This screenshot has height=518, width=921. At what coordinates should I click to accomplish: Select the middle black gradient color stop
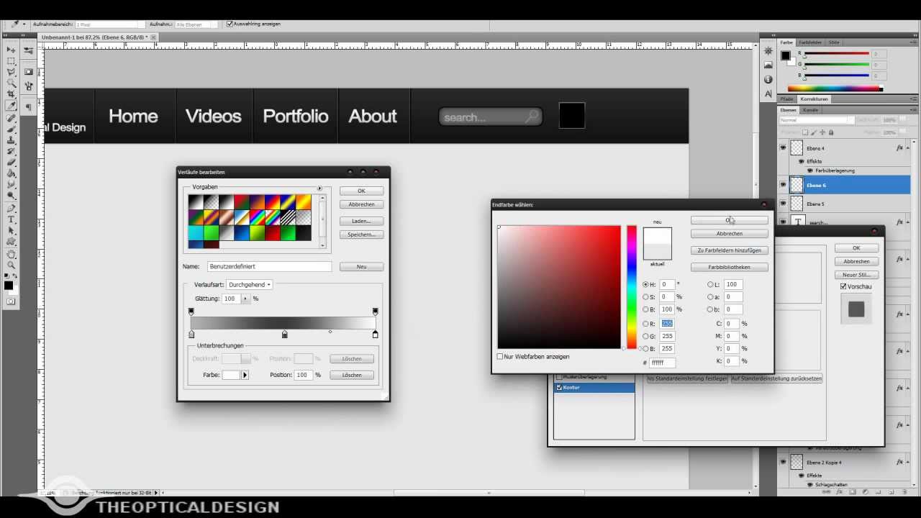[x=285, y=335]
